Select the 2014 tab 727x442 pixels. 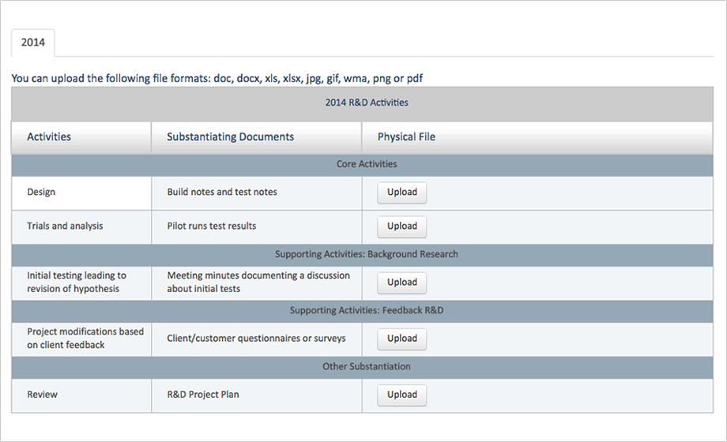(33, 43)
